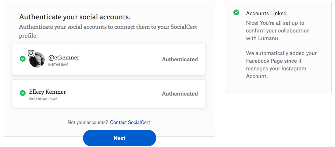
Task: Click the collaboration with Lumanu message
Action: 278,31
